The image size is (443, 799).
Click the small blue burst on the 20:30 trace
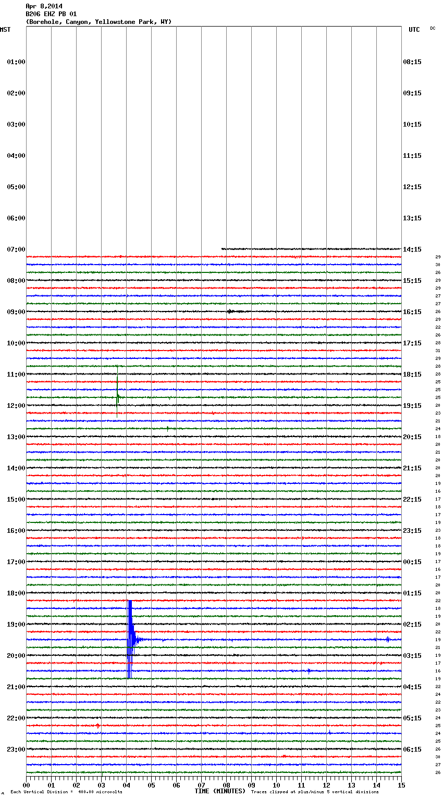pos(309,671)
